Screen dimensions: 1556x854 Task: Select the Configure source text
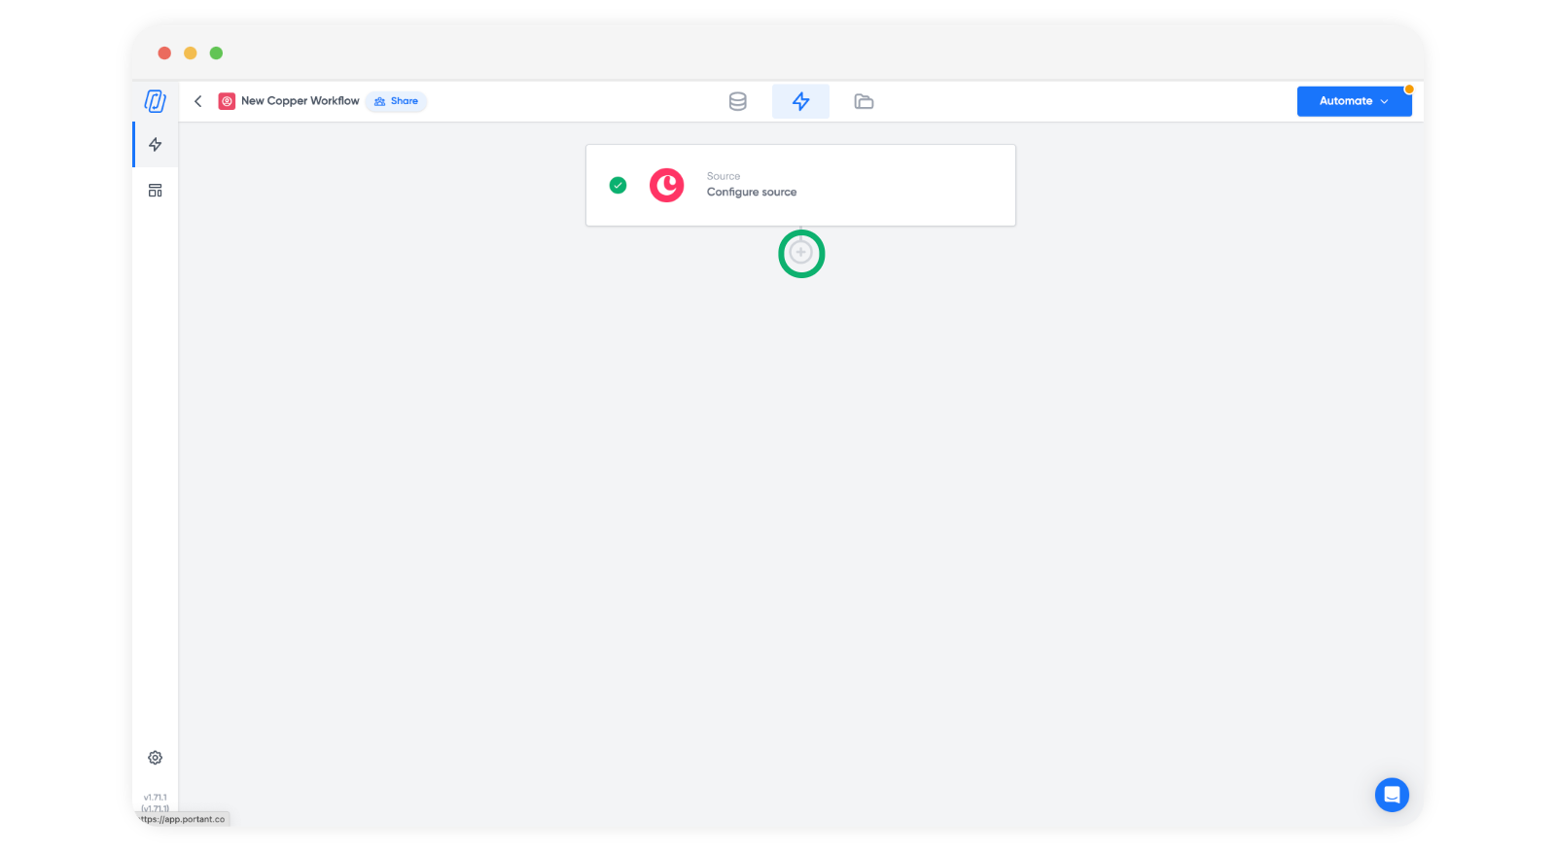(752, 193)
